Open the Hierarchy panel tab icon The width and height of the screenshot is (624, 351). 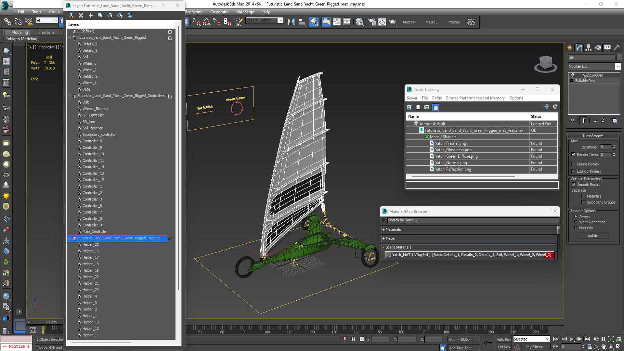tap(588, 48)
